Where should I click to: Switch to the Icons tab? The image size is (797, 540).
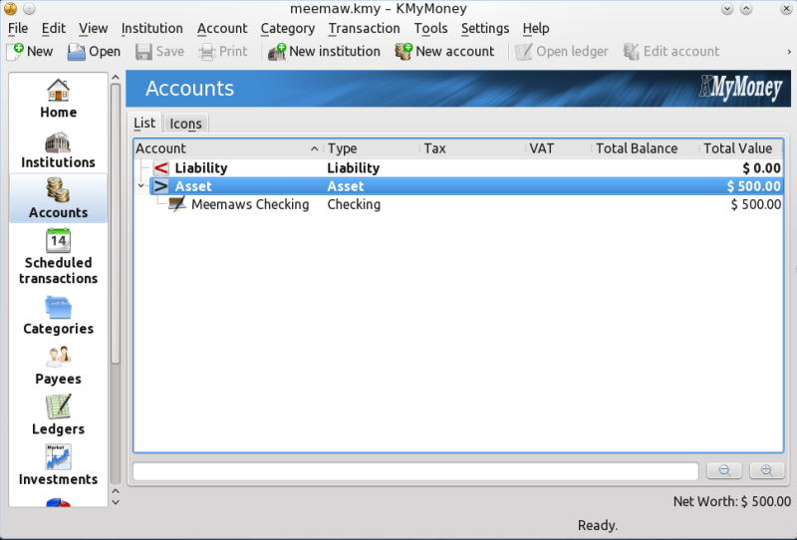coord(185,124)
